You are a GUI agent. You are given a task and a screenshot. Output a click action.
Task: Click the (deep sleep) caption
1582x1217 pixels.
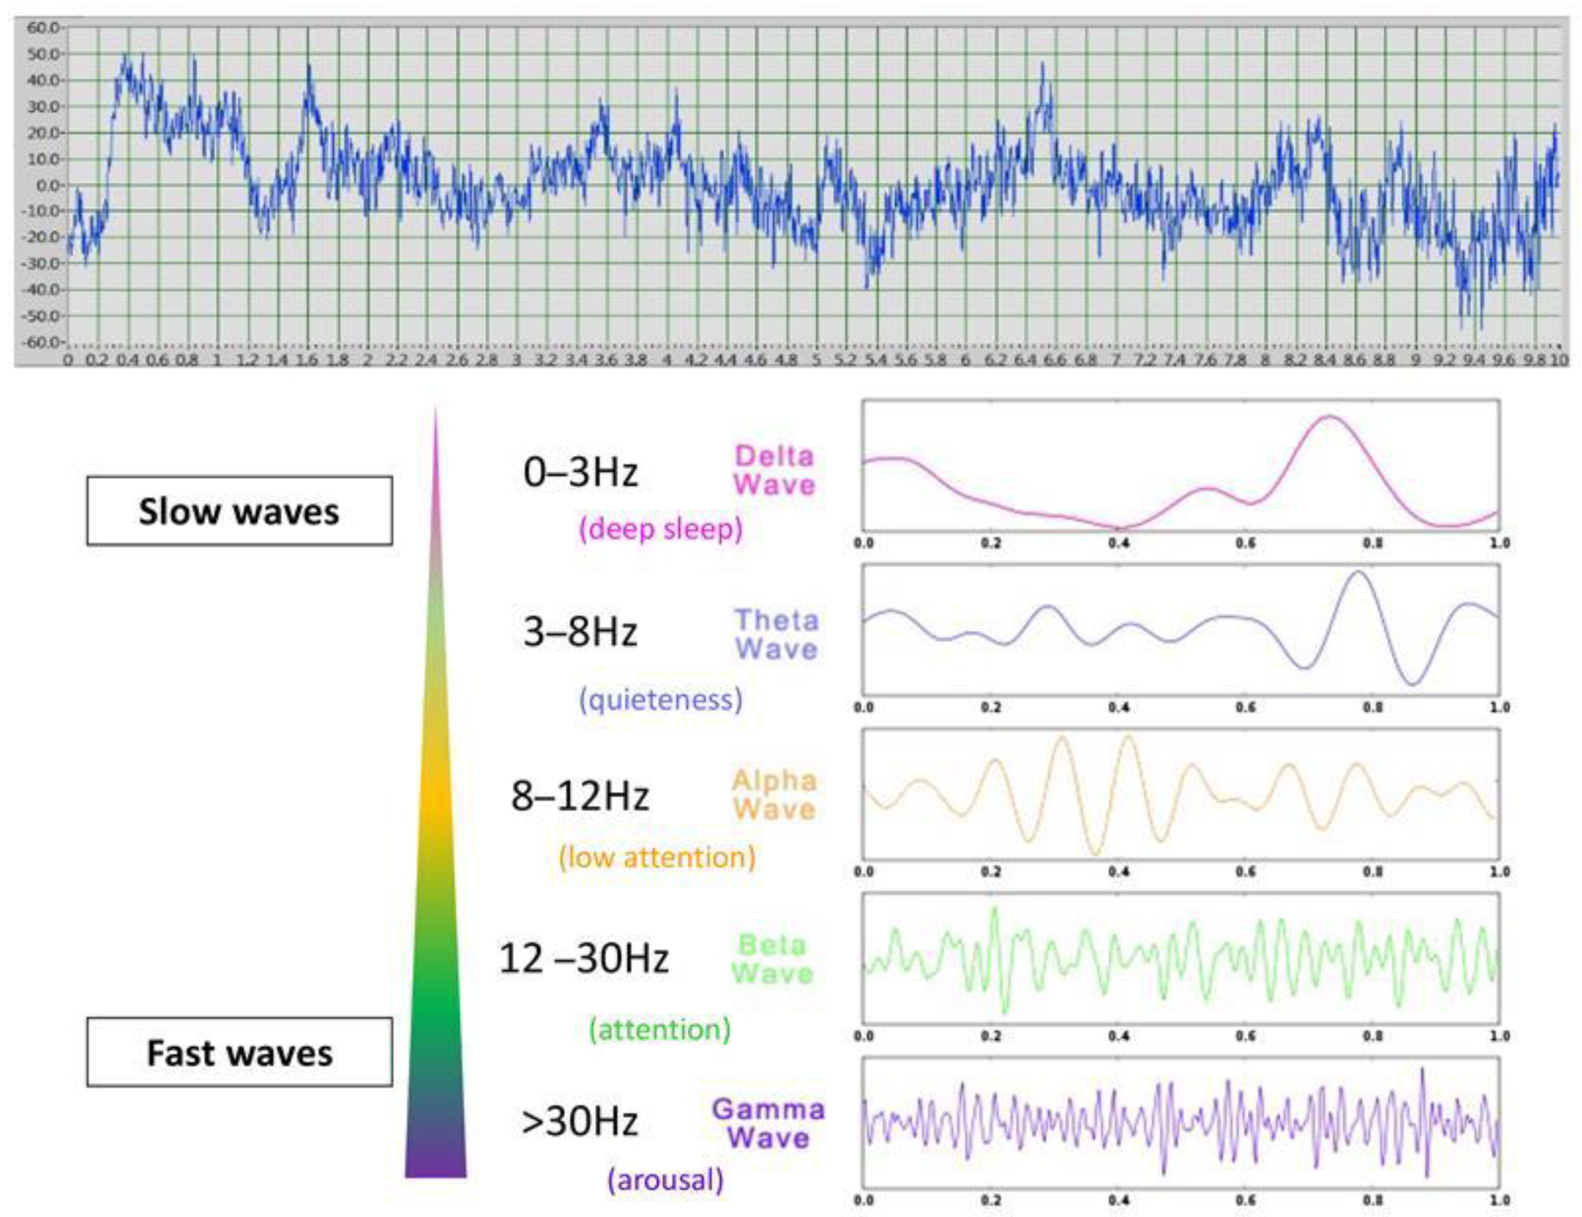(661, 528)
